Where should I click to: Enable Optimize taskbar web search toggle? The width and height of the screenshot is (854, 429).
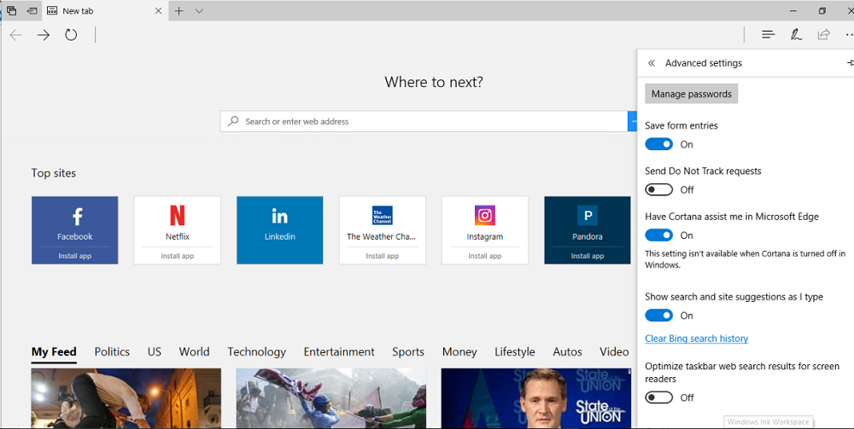click(658, 397)
